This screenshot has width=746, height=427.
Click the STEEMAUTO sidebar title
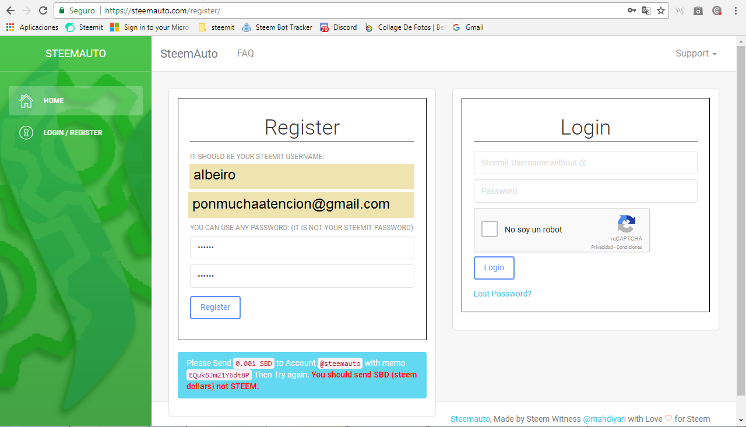click(x=76, y=54)
